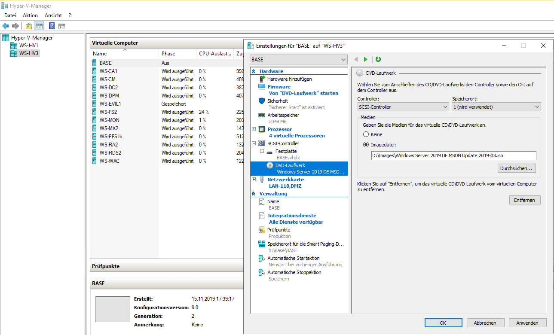This screenshot has height=335, width=554.
Task: Sort VM list by Phase column
Action: (x=178, y=54)
